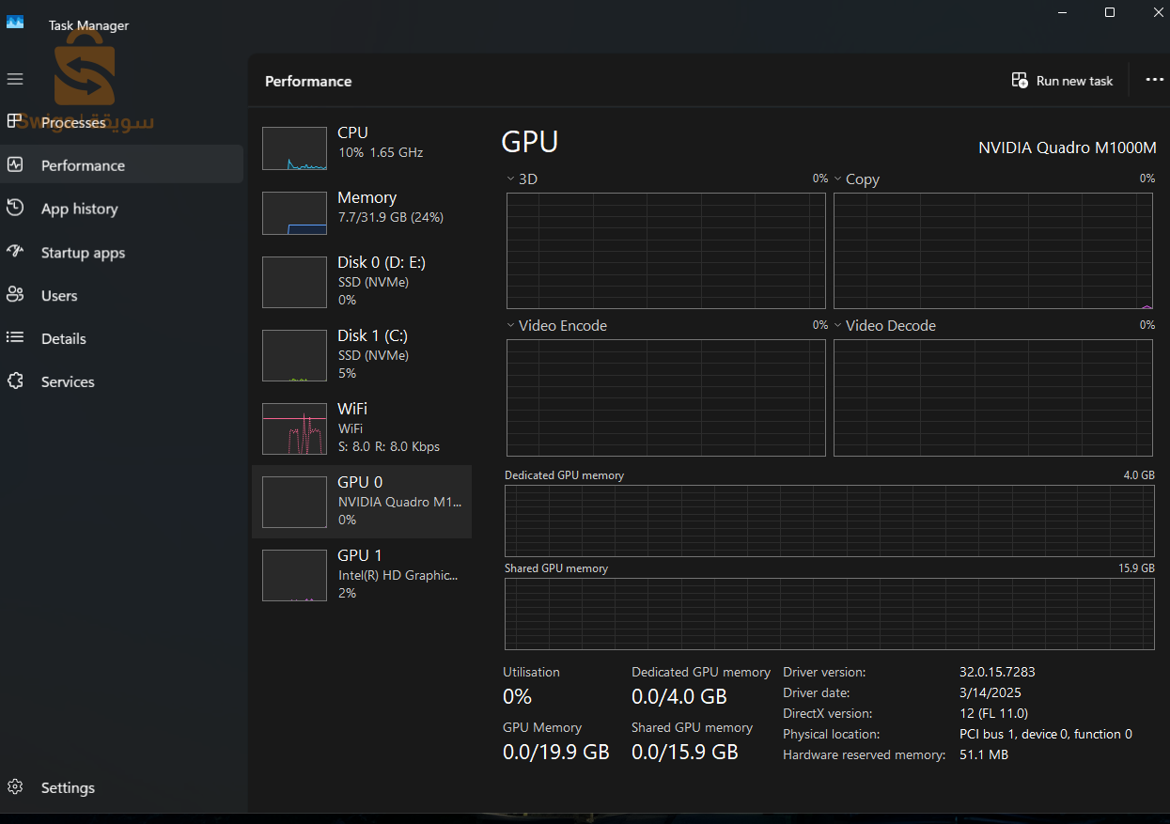View the WiFi network performance

click(x=362, y=428)
